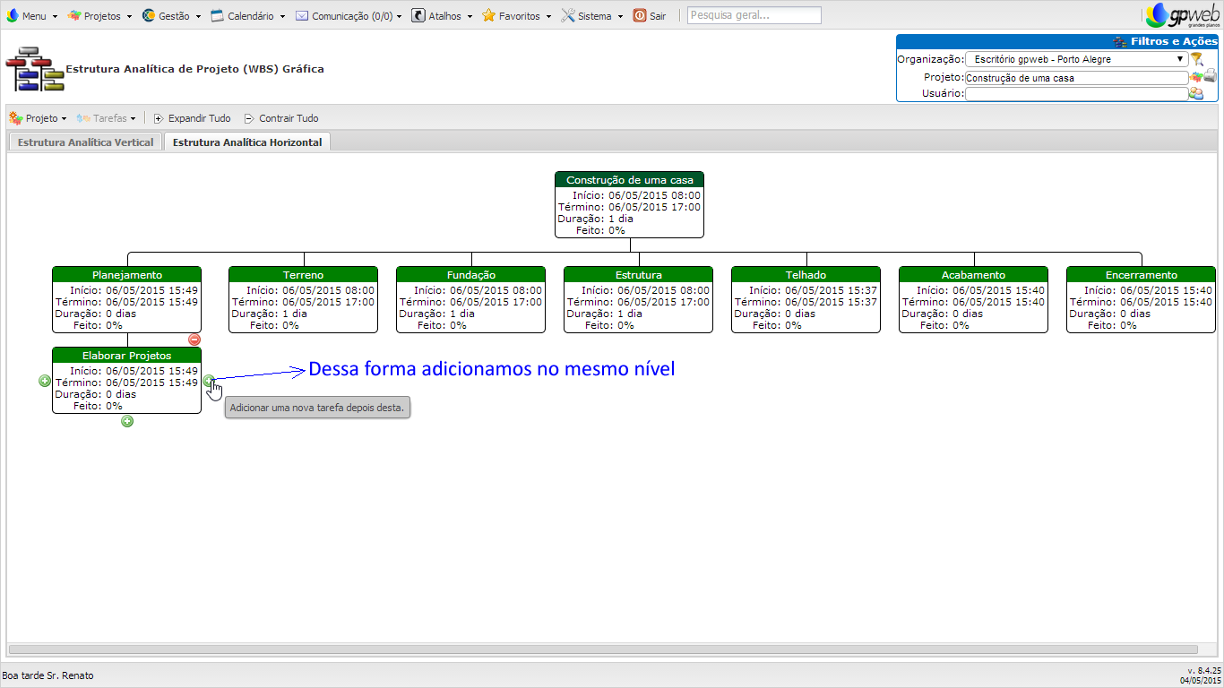Open the Calendário menu
The image size is (1224, 688).
click(248, 16)
